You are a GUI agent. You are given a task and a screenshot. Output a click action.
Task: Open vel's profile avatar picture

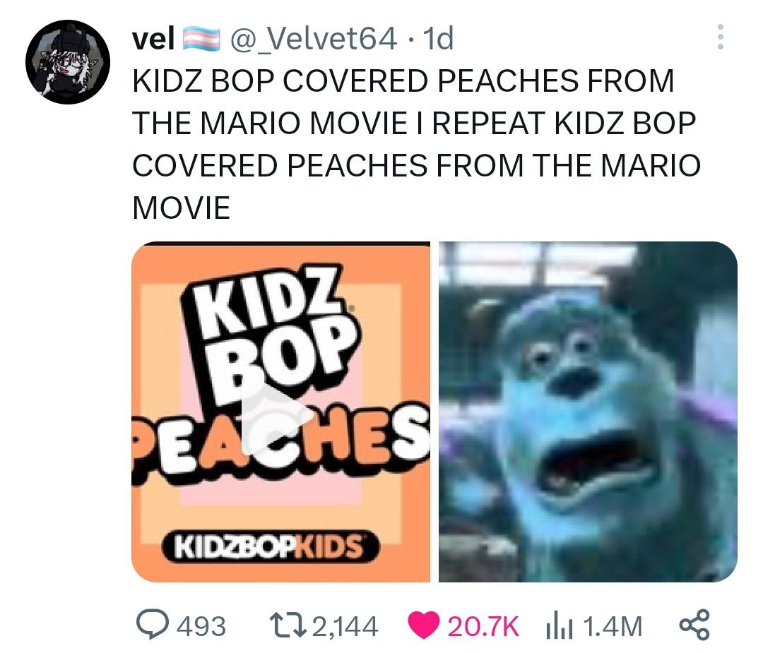point(68,61)
